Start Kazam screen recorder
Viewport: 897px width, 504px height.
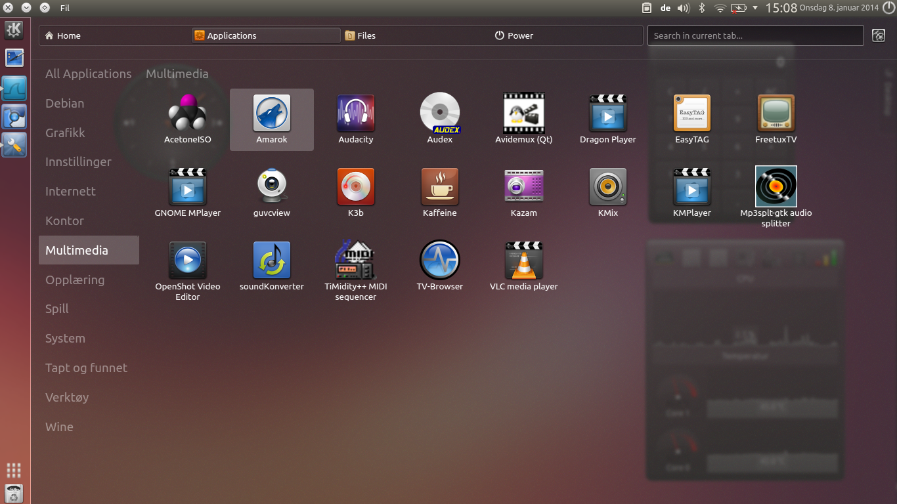[x=524, y=193]
